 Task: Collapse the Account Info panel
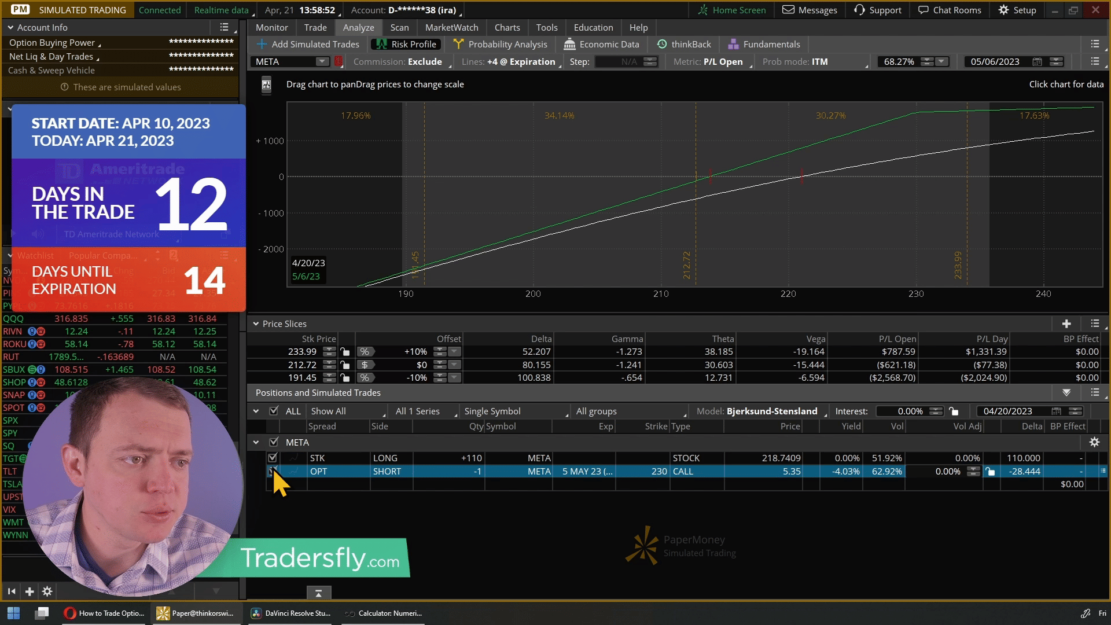click(x=10, y=27)
